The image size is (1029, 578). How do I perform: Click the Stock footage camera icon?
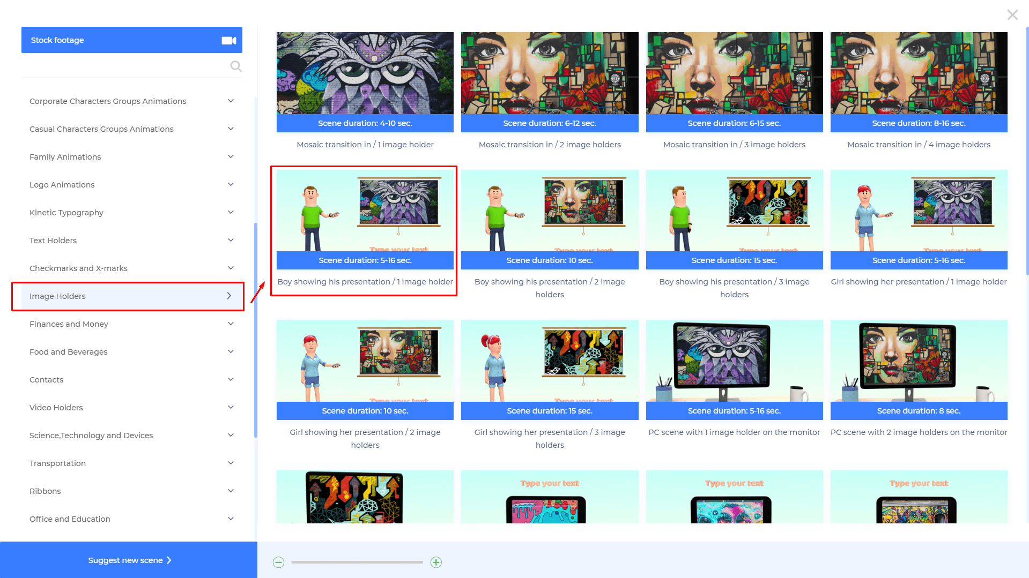point(229,40)
